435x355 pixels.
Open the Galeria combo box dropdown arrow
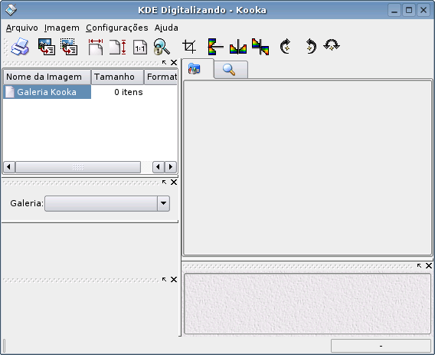point(163,203)
